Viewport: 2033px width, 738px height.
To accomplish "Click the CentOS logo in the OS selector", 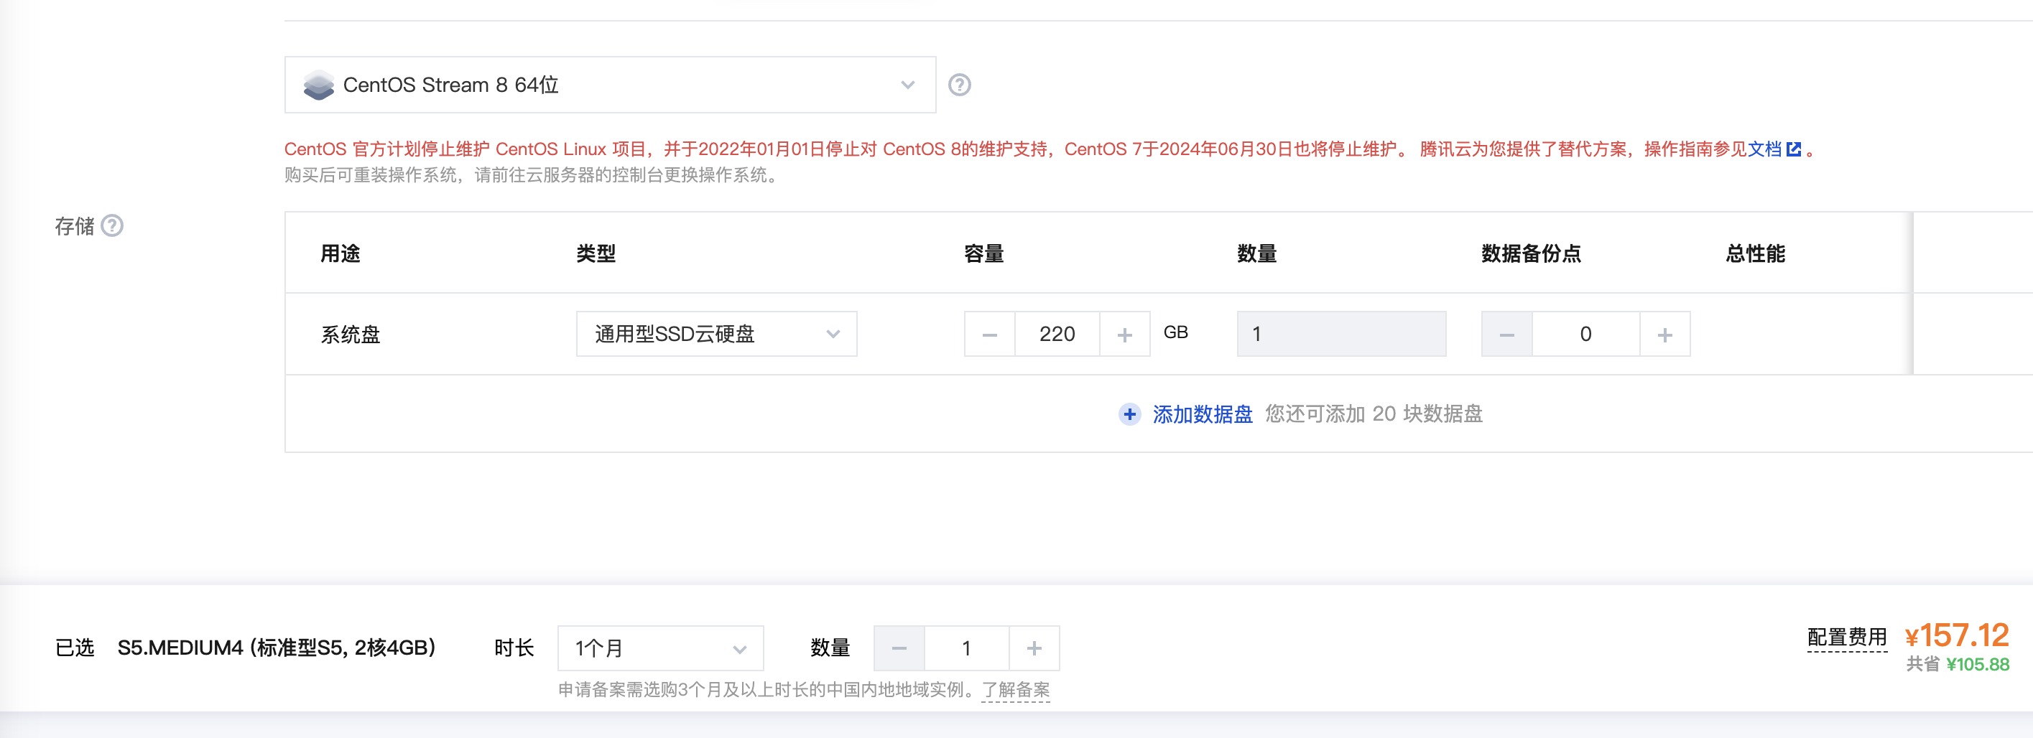I will tap(320, 85).
